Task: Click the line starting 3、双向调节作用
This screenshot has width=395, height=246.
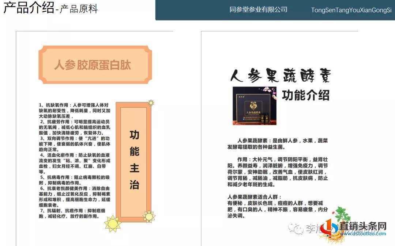Action: click(x=75, y=138)
